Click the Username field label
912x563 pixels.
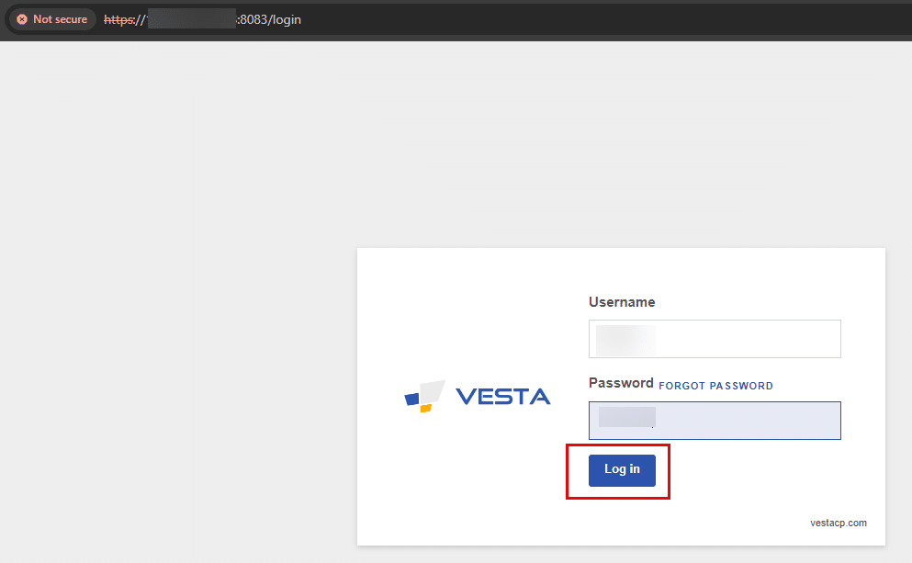(621, 301)
